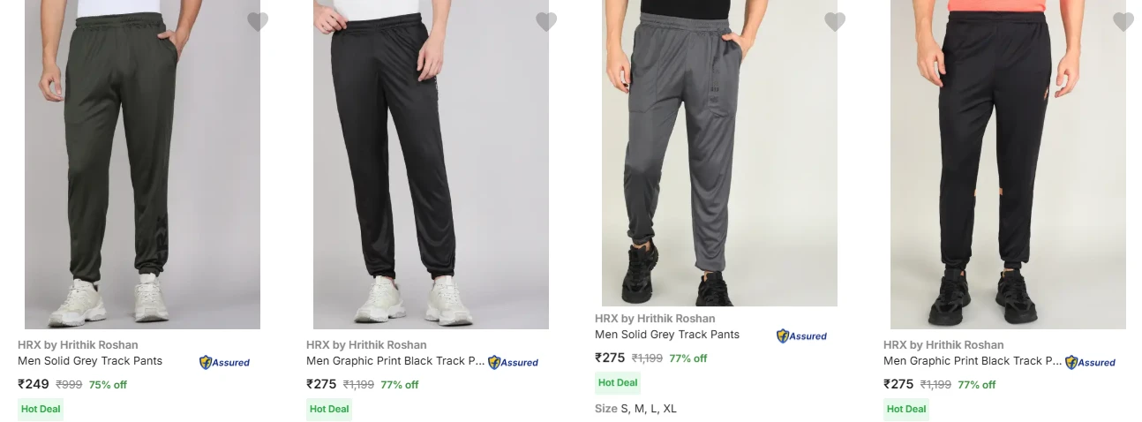Click Assured badge beside ₹275 solid grey pants

801,335
